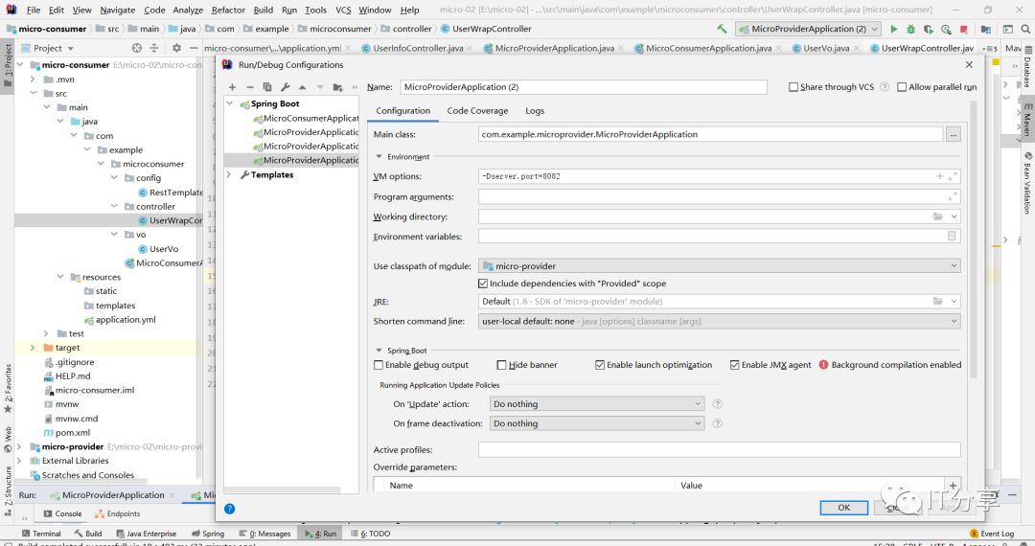This screenshot has width=1035, height=546.
Task: Open Project panel settings gear
Action: pyautogui.click(x=176, y=48)
